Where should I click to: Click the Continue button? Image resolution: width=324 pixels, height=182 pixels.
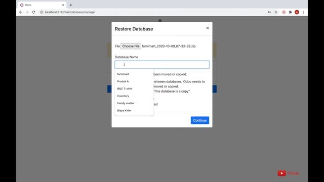200,120
